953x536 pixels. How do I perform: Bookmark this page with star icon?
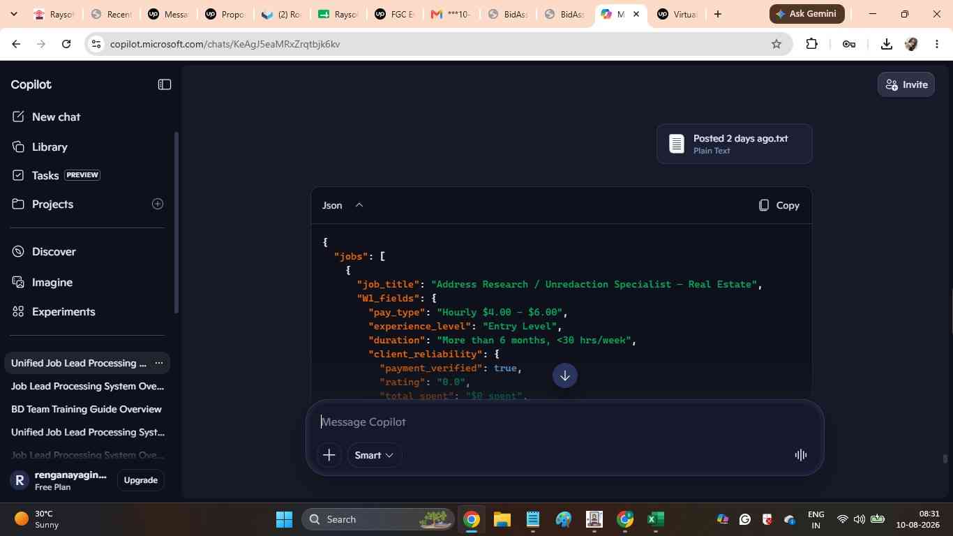776,44
